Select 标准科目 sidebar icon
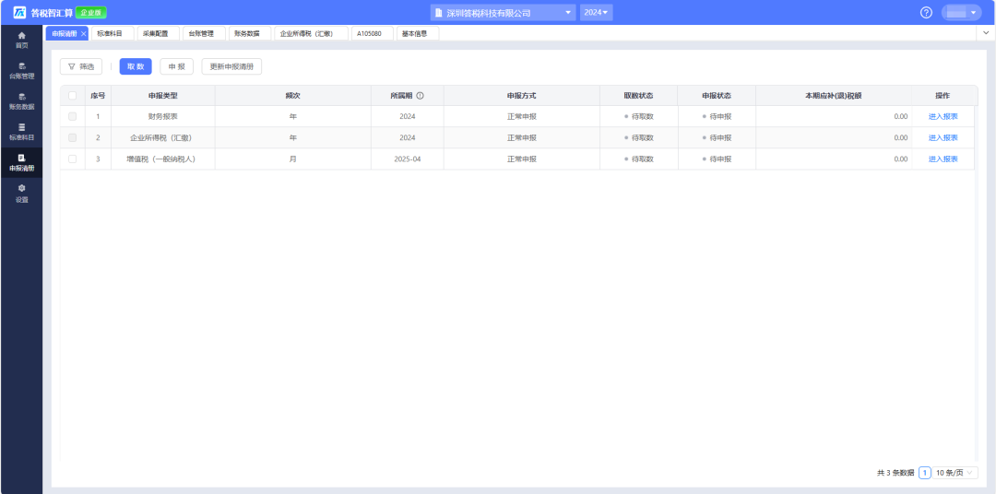 (21, 131)
